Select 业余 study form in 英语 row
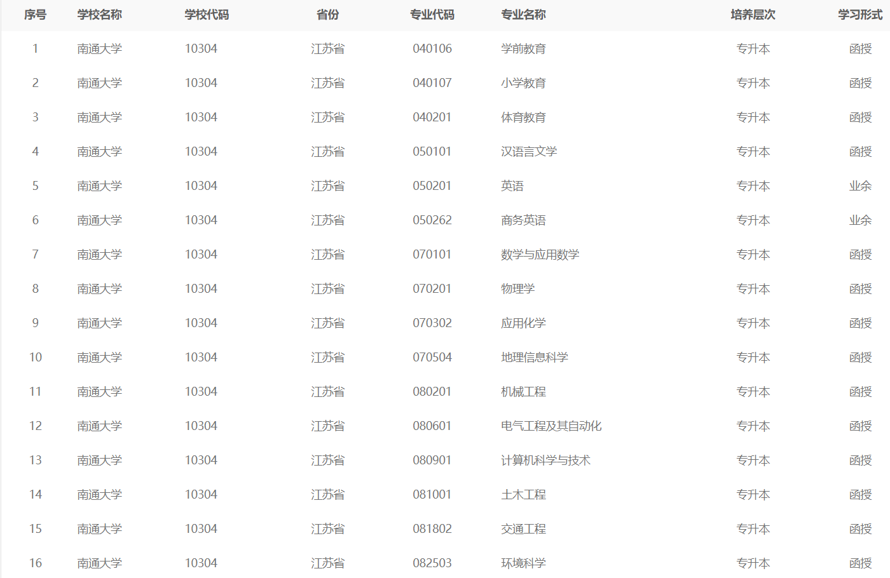890x578 pixels. (x=861, y=186)
